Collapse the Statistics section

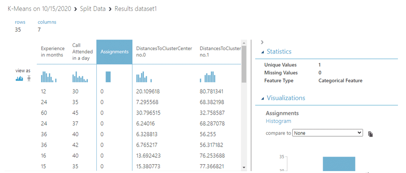(262, 52)
